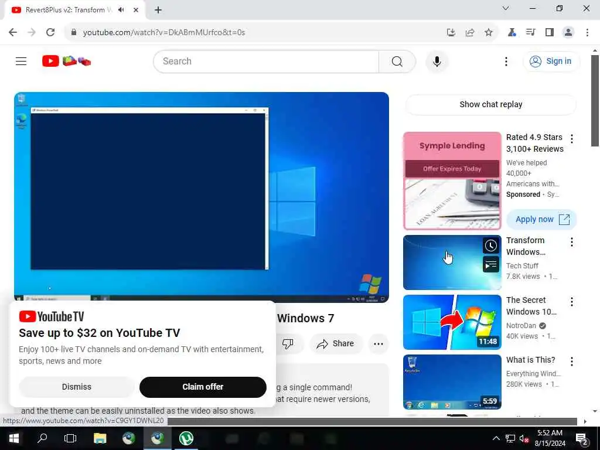The height and width of the screenshot is (450, 600).
Task: Open the network tray icon
Action: [x=510, y=438]
